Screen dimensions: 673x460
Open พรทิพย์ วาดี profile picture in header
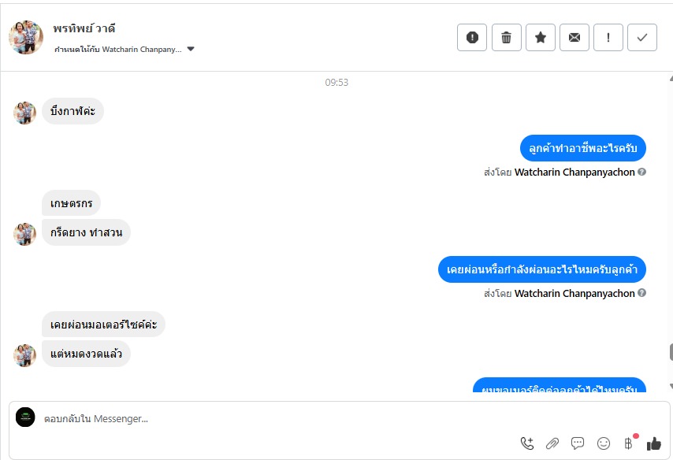(26, 37)
